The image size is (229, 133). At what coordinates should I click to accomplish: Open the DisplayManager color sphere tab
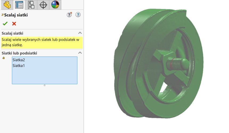pyautogui.click(x=55, y=5)
